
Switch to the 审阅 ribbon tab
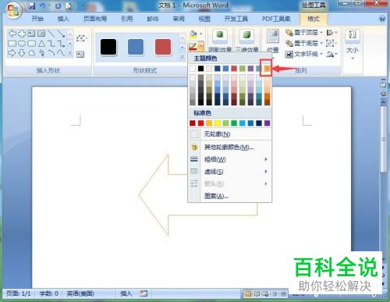[179, 19]
